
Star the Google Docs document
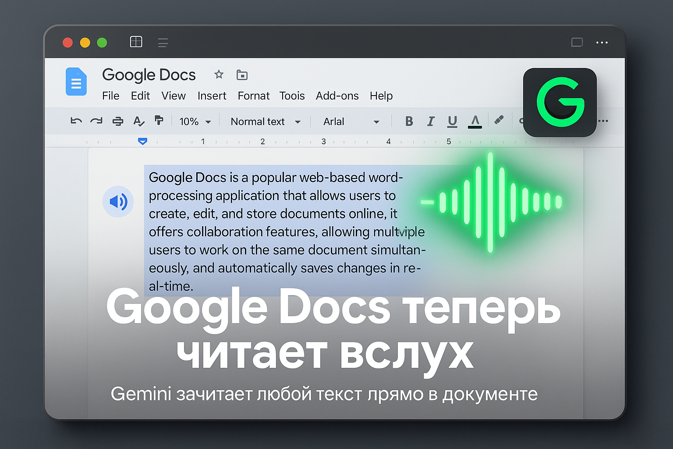[x=219, y=75]
